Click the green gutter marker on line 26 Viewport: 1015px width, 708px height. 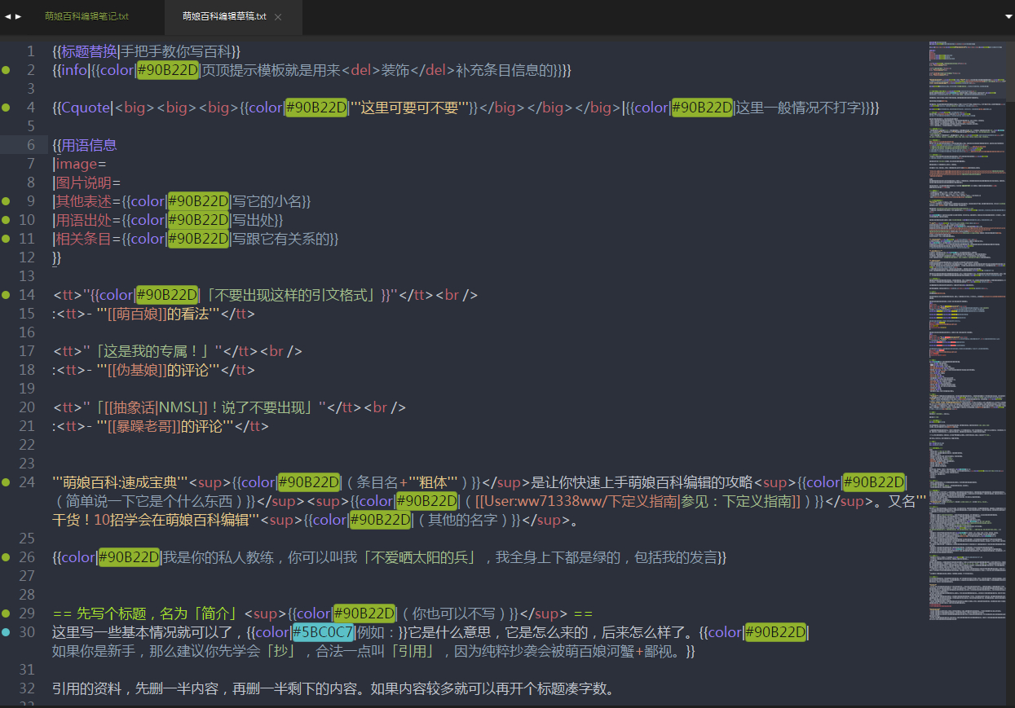7,557
